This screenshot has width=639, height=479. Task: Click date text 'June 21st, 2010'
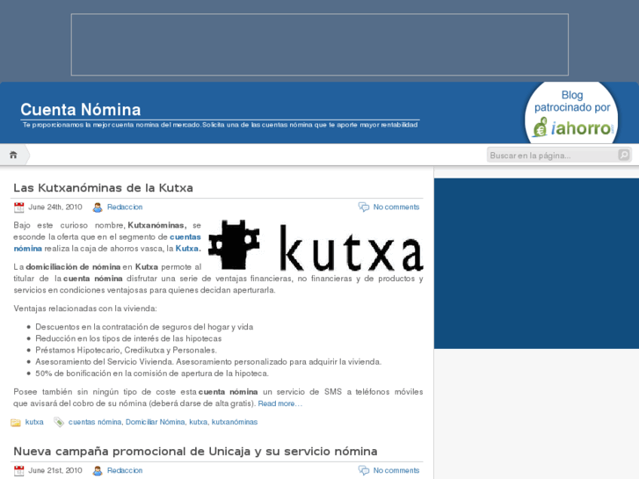[55, 470]
